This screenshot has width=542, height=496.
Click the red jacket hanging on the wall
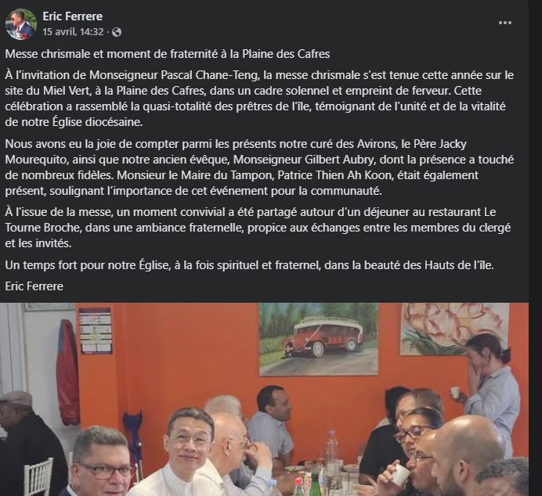coord(68,372)
